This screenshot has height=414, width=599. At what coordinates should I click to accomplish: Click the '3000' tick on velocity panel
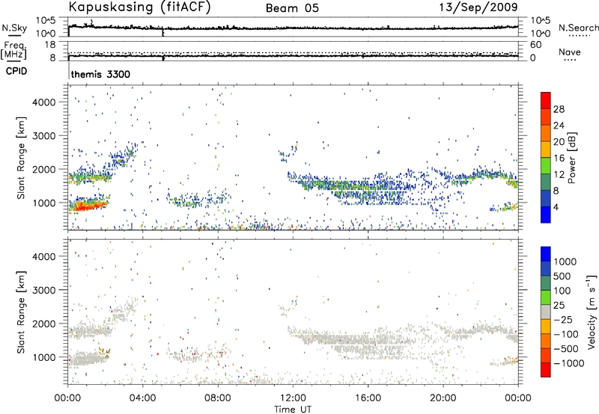[44, 290]
